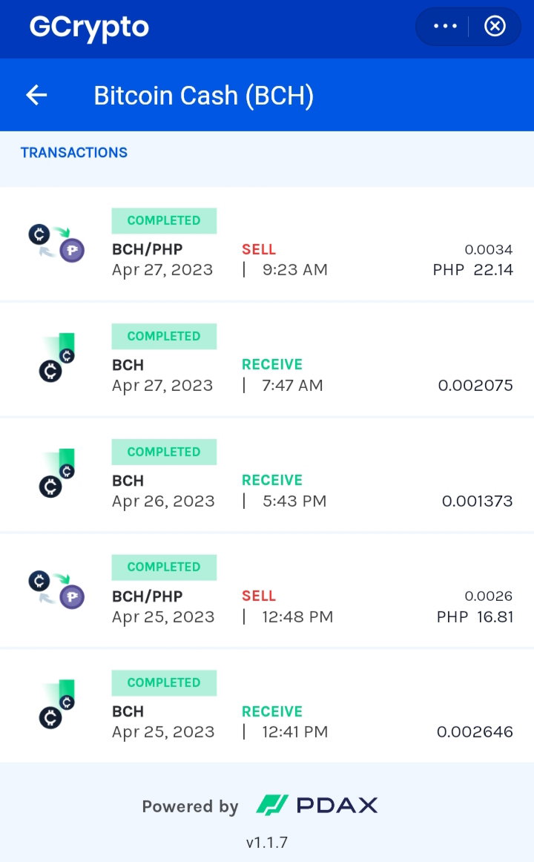Click the COMPLETED badge on the first transaction
534x862 pixels.
coord(164,220)
